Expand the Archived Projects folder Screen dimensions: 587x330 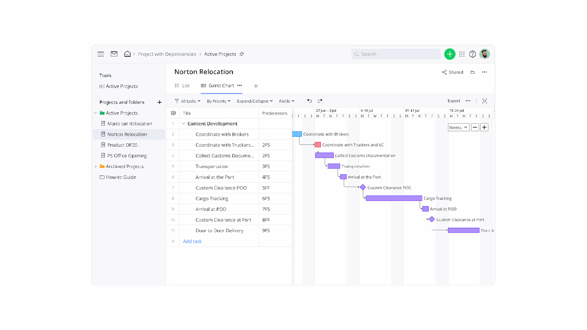[x=96, y=166]
